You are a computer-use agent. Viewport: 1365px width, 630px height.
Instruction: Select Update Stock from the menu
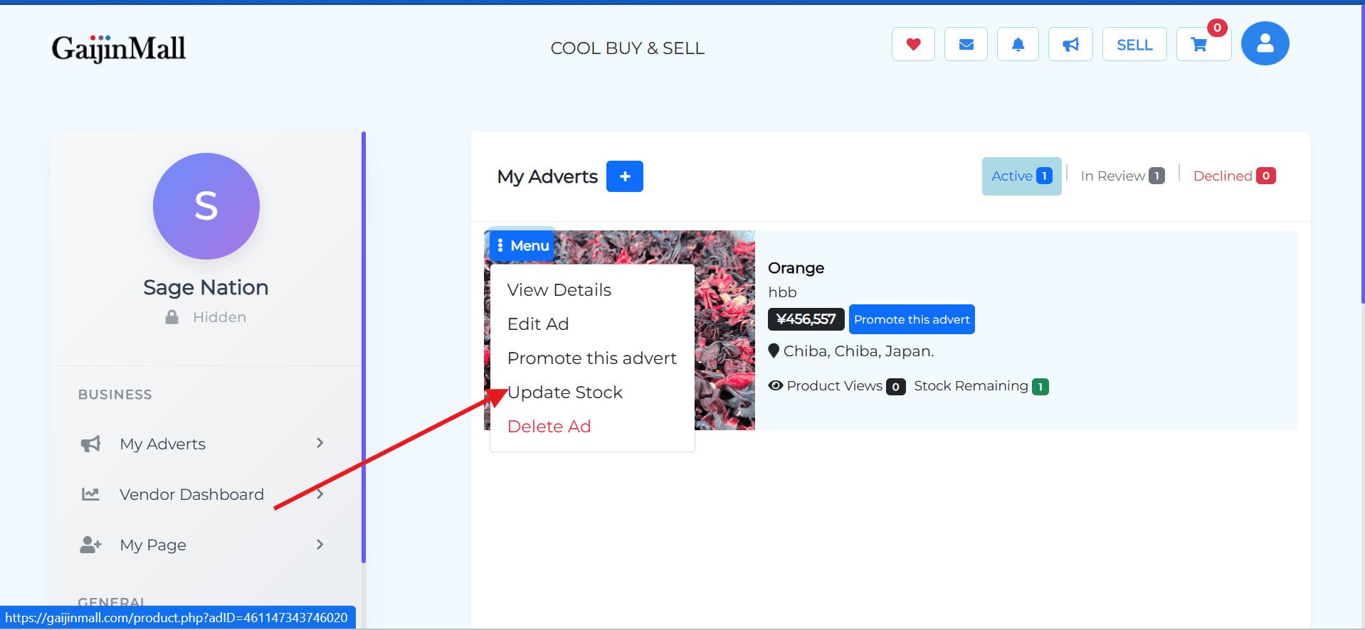[565, 393]
